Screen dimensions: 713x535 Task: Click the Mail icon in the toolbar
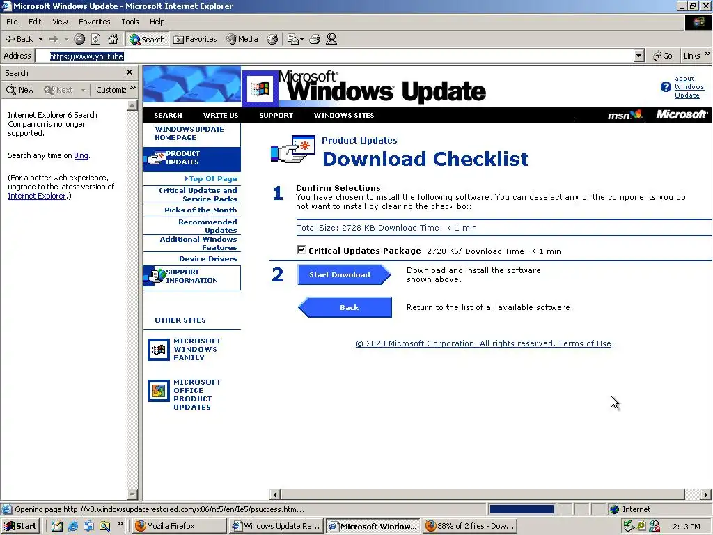pyautogui.click(x=293, y=39)
